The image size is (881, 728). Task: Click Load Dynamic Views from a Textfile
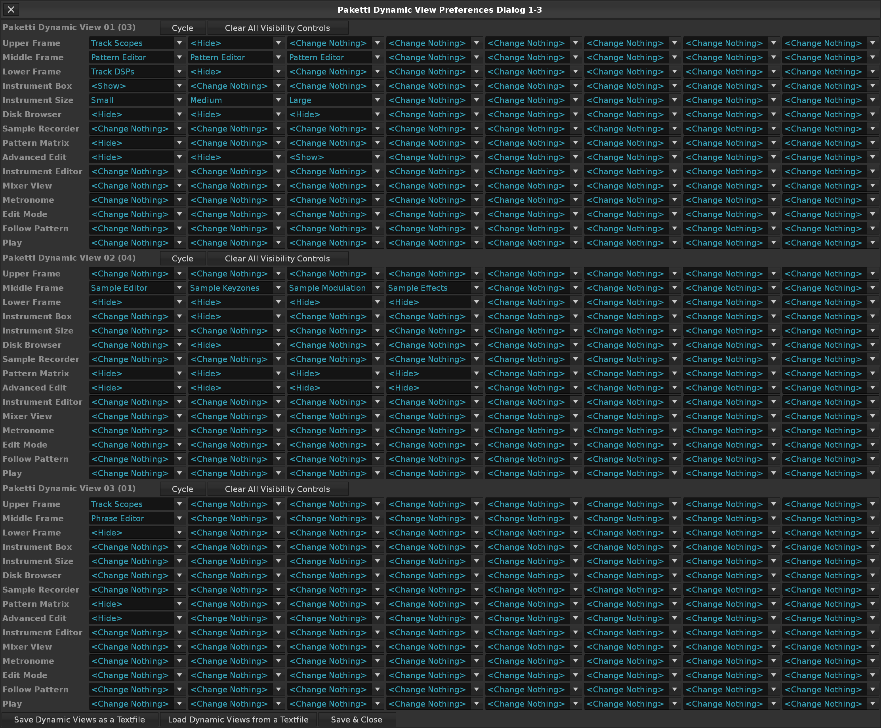[x=238, y=720]
